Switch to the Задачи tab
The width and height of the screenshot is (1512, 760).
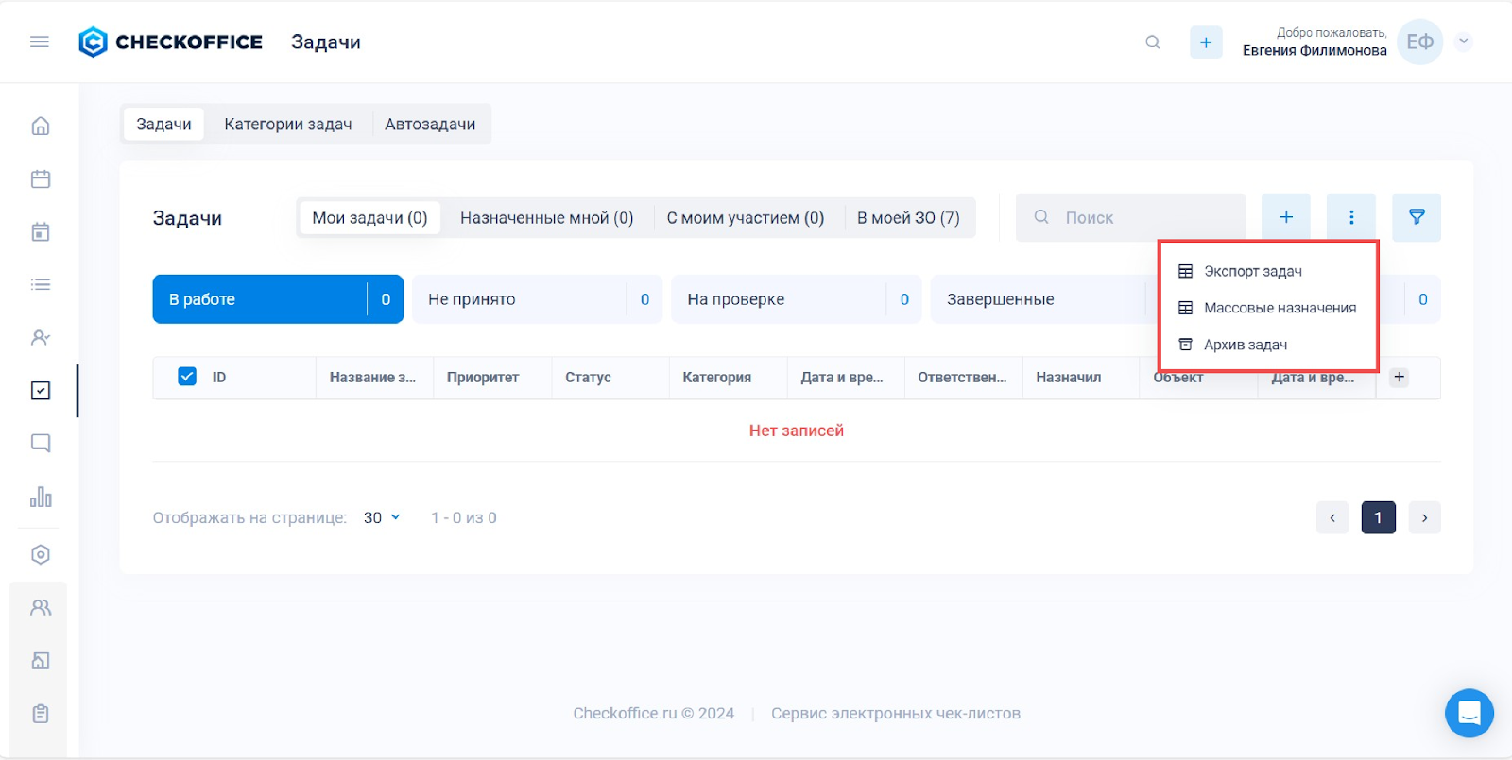[163, 124]
